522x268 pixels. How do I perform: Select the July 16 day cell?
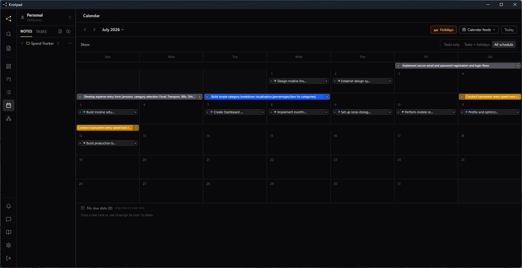click(362, 143)
